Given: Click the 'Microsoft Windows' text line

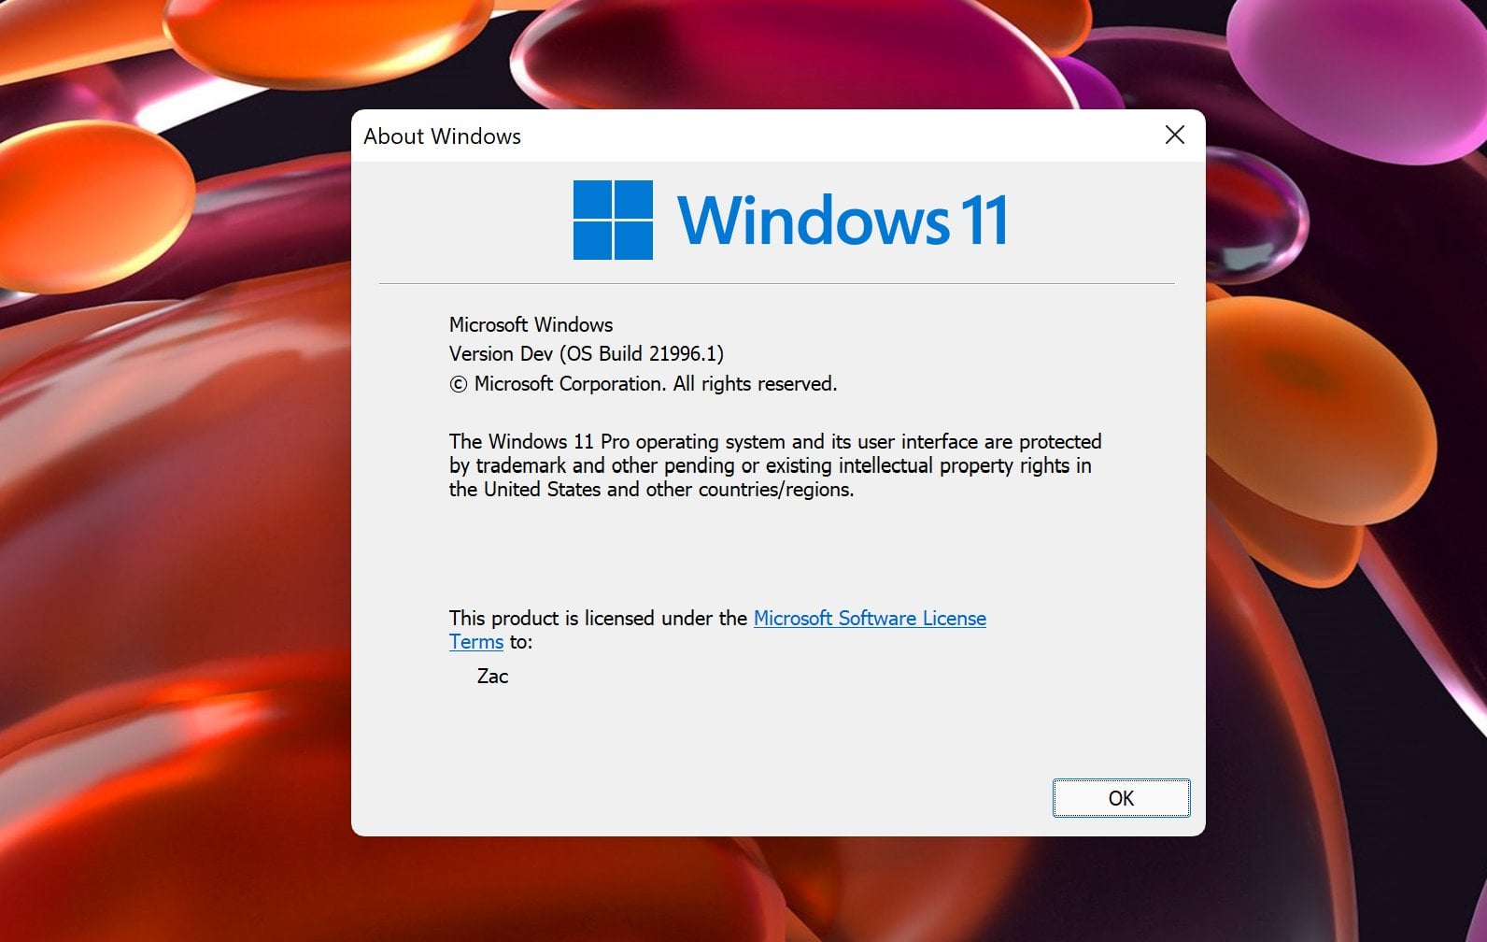Looking at the screenshot, I should click(531, 325).
